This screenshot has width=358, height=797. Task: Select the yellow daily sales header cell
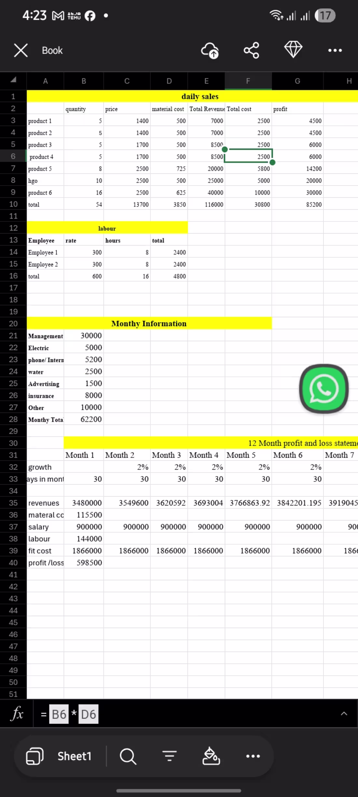point(200,97)
